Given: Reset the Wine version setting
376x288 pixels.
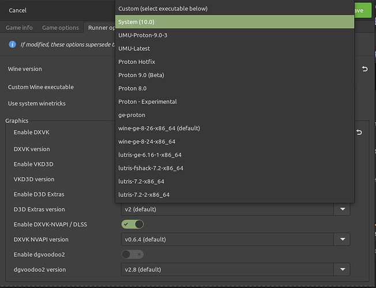Looking at the screenshot, I should point(364,69).
